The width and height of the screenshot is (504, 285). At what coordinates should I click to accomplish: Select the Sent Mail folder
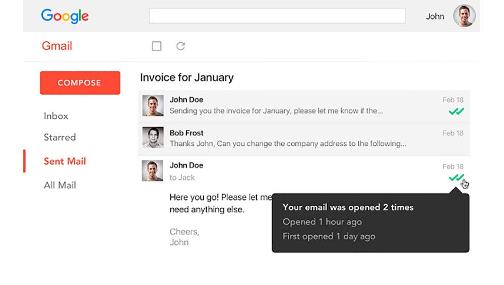coord(65,161)
